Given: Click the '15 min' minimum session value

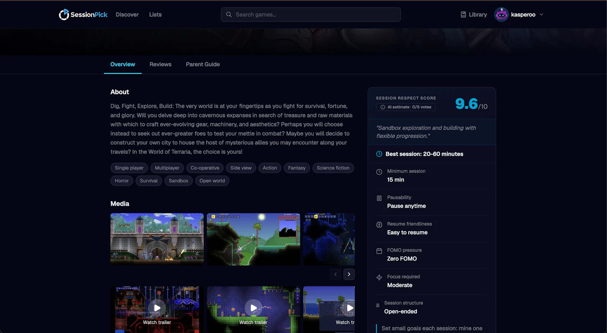Looking at the screenshot, I should pos(395,180).
